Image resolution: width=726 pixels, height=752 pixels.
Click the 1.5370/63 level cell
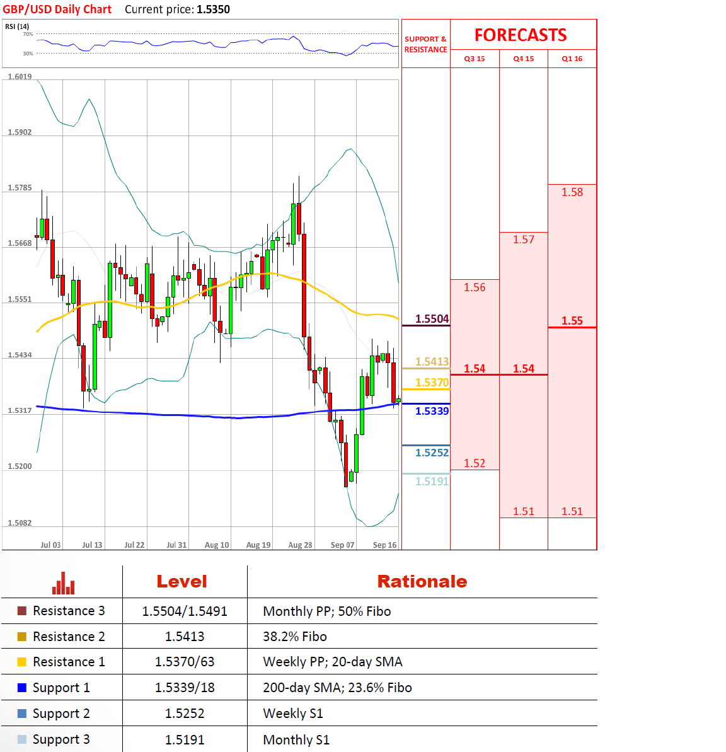pyautogui.click(x=185, y=662)
